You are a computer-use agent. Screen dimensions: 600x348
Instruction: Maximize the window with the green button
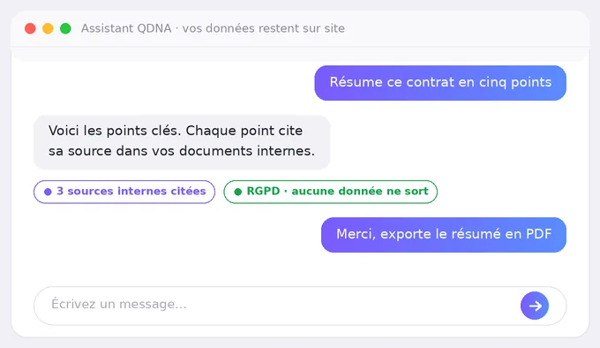(65, 28)
